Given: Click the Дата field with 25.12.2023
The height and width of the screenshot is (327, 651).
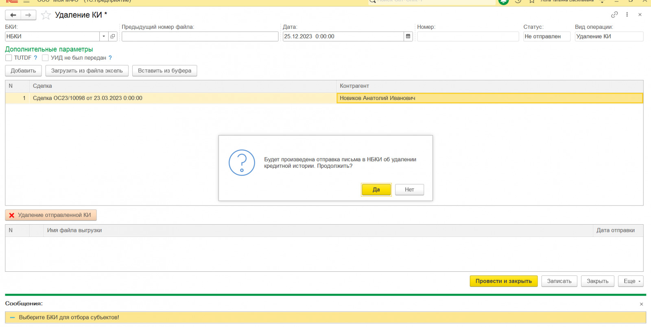Looking at the screenshot, I should point(343,37).
